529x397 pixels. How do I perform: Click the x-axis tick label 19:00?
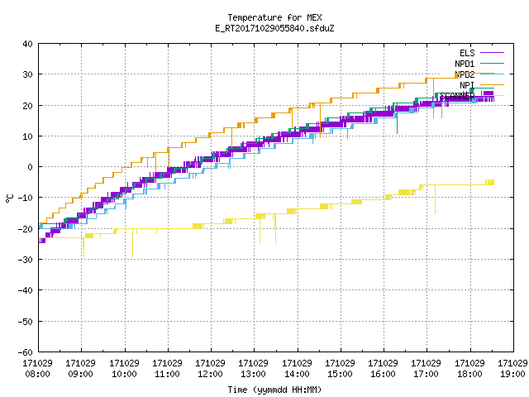[512, 374]
